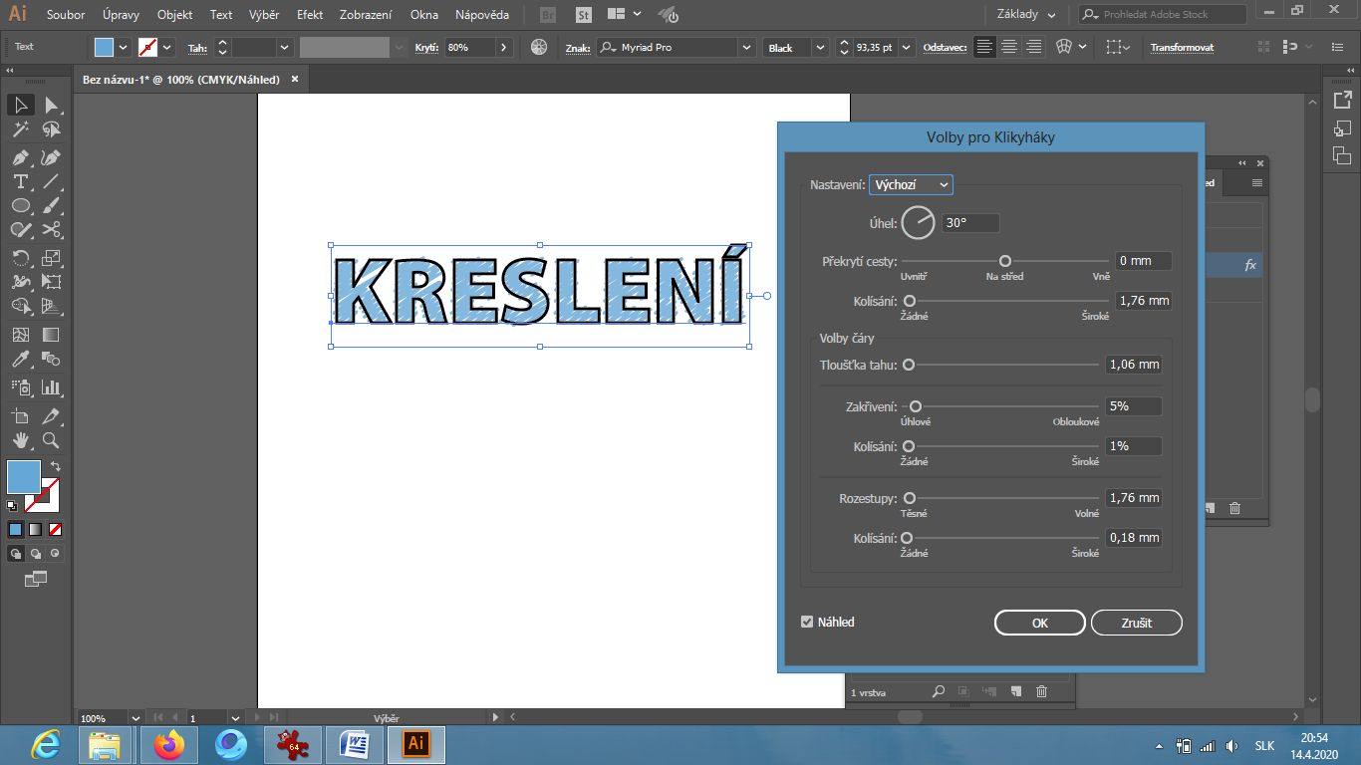Open Illustrator from the Windows taskbar
Viewport: 1361px width, 765px height.
[x=414, y=743]
